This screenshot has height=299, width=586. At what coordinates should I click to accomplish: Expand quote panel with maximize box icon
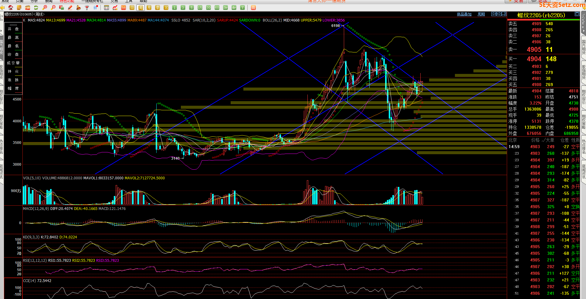(x=577, y=14)
